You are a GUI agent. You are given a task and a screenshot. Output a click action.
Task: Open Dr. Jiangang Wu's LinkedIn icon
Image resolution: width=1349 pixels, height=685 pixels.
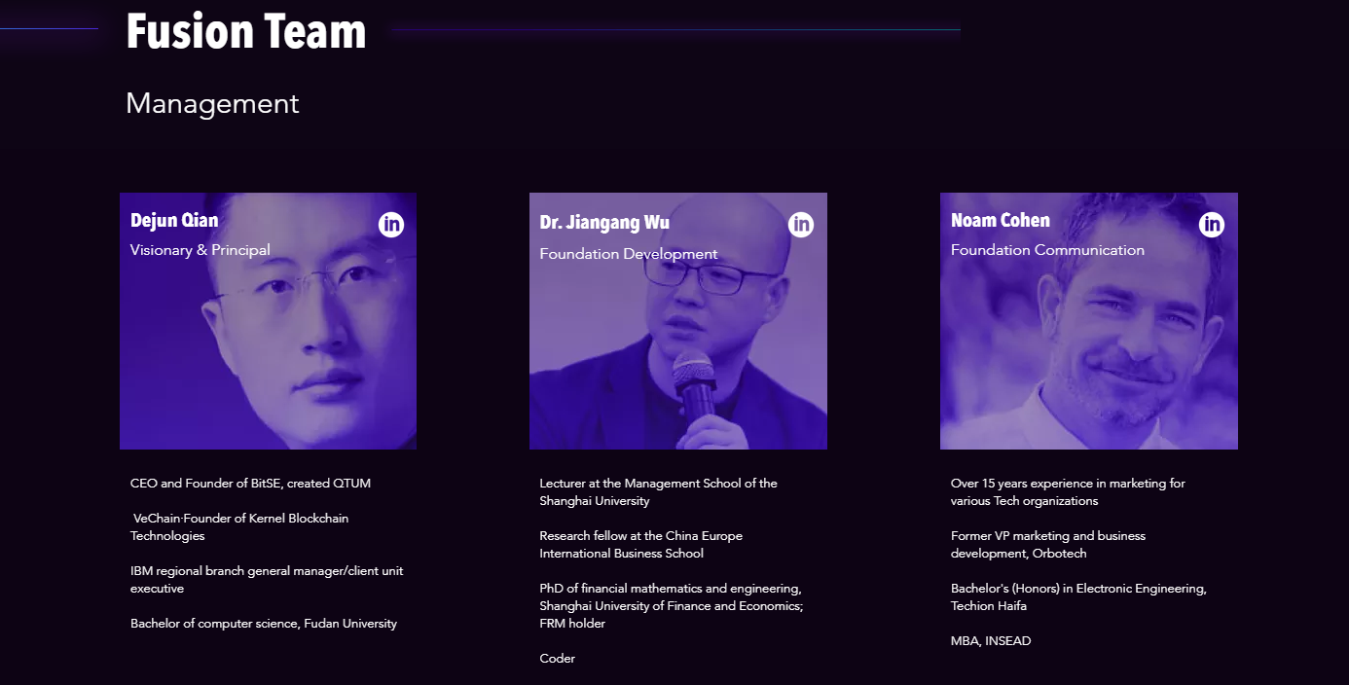pos(801,224)
